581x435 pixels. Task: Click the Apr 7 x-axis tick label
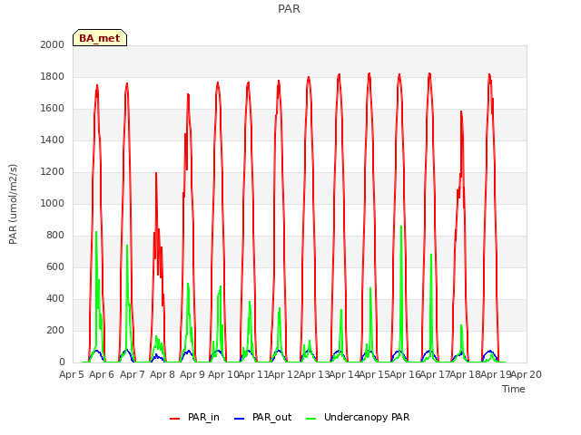(x=133, y=374)
